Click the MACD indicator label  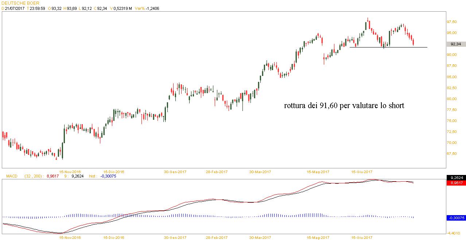click(12, 176)
